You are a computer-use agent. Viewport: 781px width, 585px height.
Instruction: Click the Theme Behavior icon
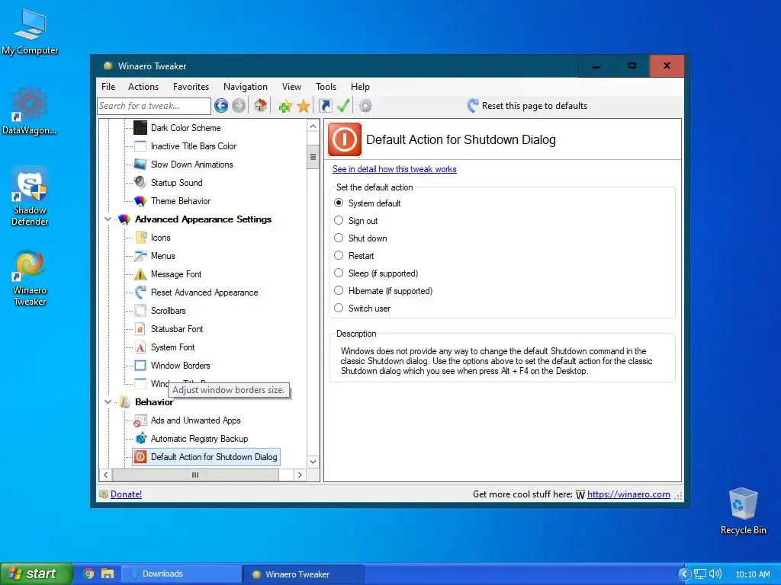coord(140,201)
